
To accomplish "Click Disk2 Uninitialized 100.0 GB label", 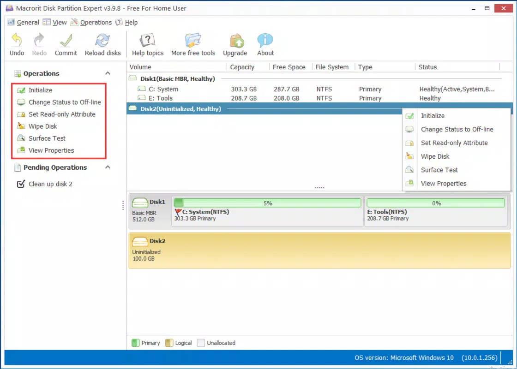I will click(x=146, y=256).
